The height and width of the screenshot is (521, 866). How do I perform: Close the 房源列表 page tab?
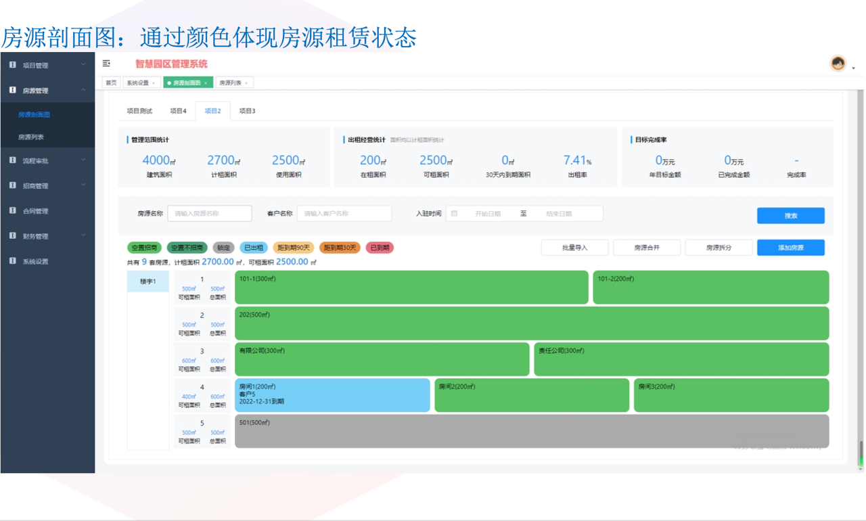[x=246, y=83]
